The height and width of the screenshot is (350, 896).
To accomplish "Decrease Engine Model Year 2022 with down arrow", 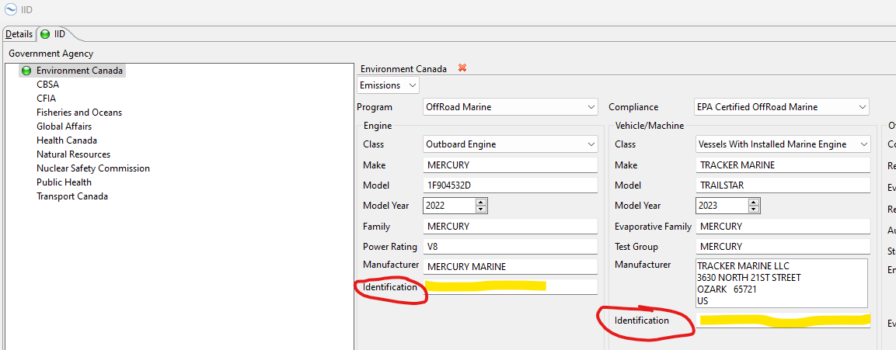I will point(480,209).
